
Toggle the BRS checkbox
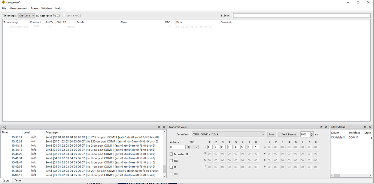tap(171, 174)
